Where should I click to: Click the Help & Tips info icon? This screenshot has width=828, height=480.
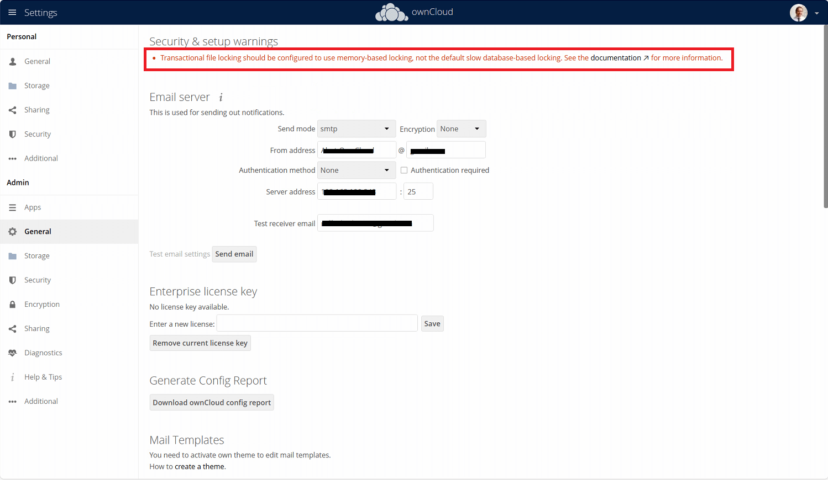coord(13,377)
